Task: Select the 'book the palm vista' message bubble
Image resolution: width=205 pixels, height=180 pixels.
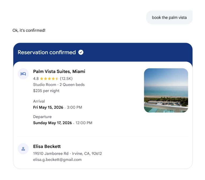Action: tap(169, 17)
